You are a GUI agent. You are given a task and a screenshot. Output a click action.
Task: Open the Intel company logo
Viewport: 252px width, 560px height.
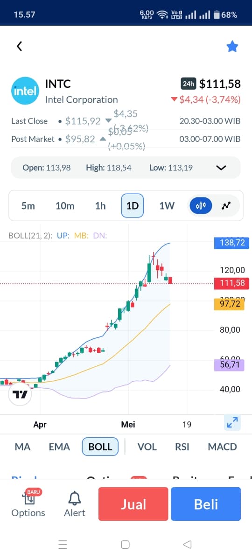point(25,91)
